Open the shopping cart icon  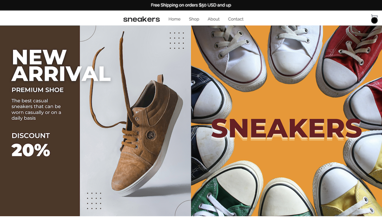click(374, 19)
